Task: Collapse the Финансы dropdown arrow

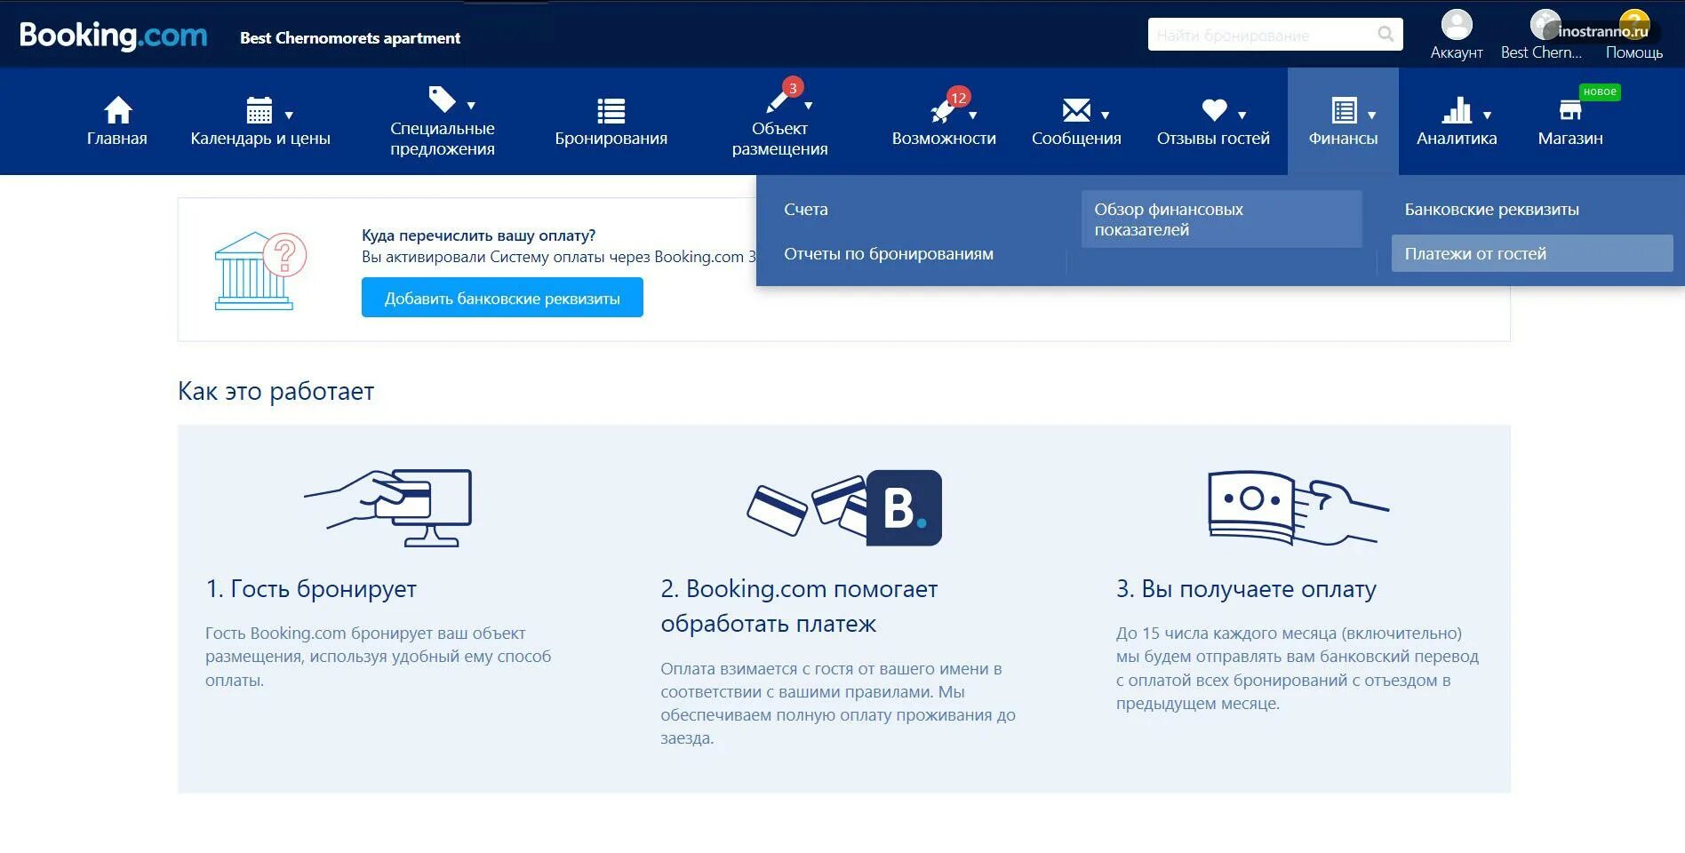Action: click(1372, 116)
